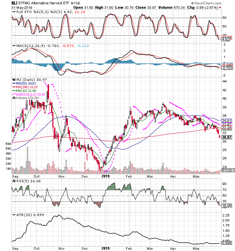235x251 pixels.
Task: Click the bold 30.97 last price tag
Action: click(226, 137)
